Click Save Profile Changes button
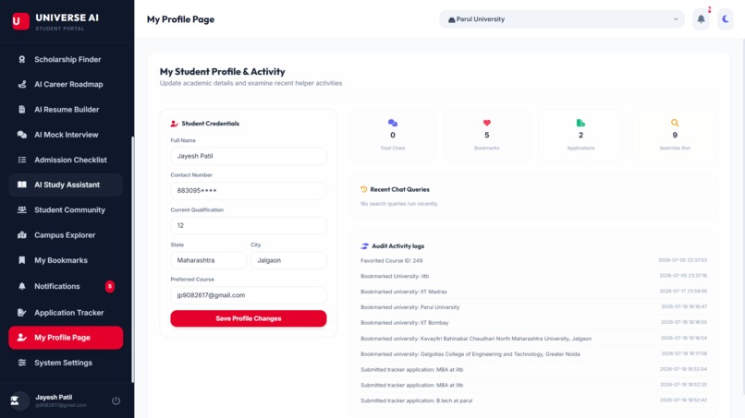This screenshot has width=745, height=418. [249, 318]
